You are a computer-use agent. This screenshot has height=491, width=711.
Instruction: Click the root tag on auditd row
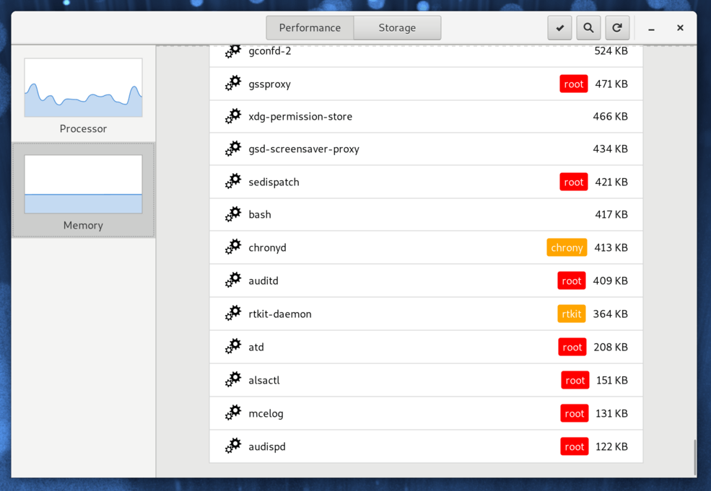[x=572, y=280]
